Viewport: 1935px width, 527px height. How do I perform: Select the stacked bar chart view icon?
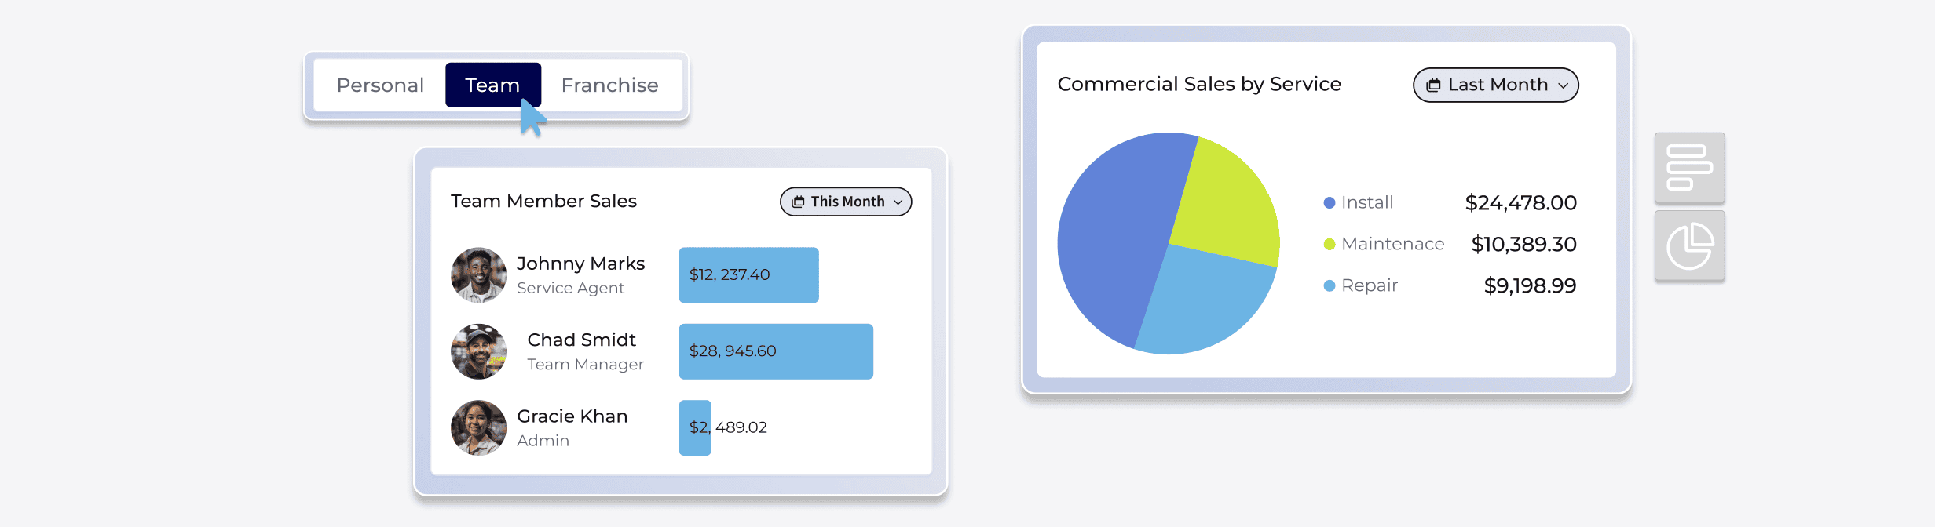1689,168
